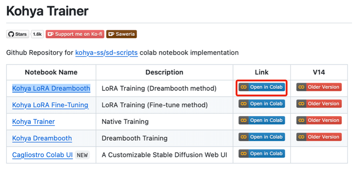This screenshot has width=354, height=169.
Task: Open in Colab badge in Native Training row
Action: tap(262, 120)
